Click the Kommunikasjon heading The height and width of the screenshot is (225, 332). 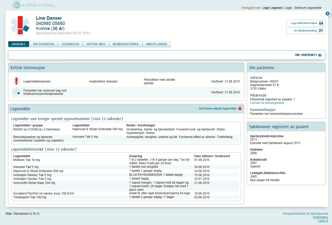click(x=263, y=110)
